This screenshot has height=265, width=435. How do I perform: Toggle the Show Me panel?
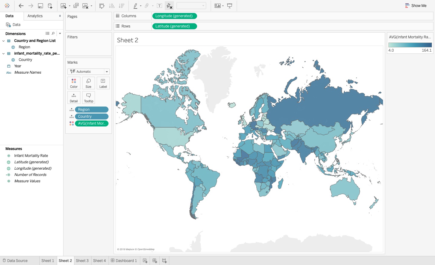point(416,6)
